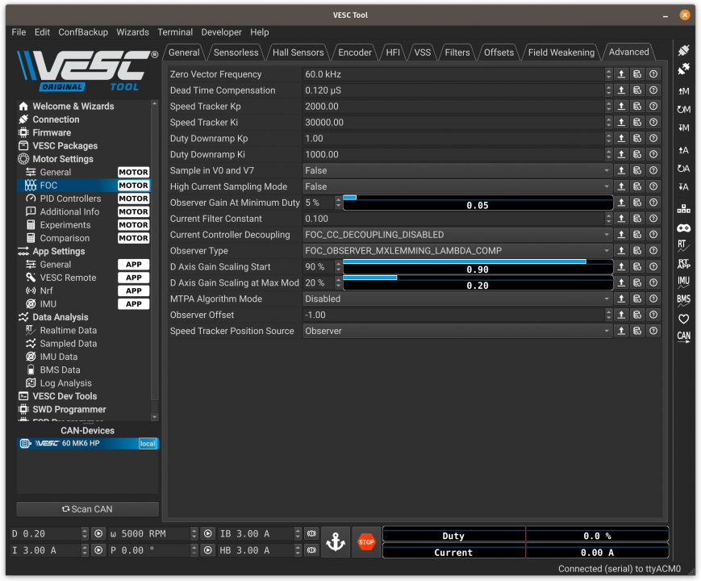The height and width of the screenshot is (581, 701).
Task: Click the red STOP motor button
Action: pyautogui.click(x=366, y=542)
